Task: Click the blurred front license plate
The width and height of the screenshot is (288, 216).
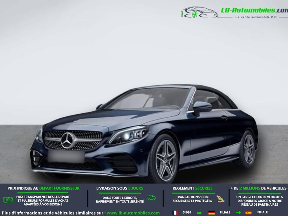Action: [66, 156]
